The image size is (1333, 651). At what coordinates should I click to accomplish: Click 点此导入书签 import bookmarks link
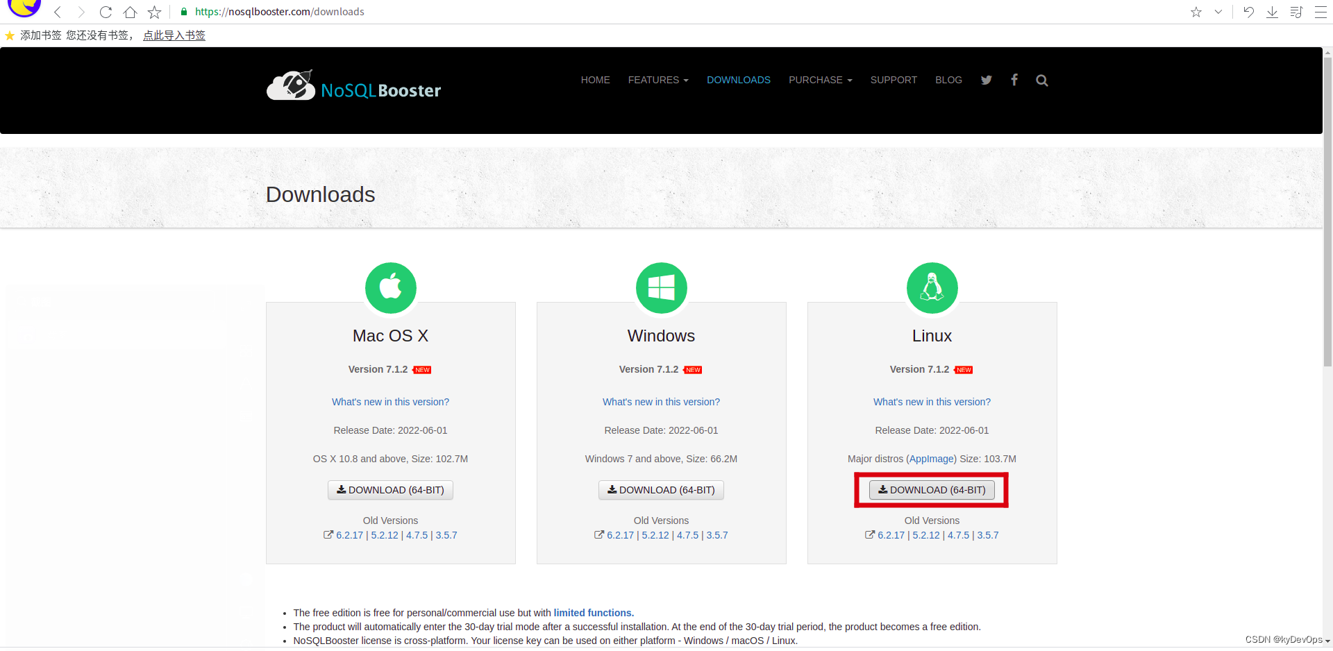[x=174, y=35]
